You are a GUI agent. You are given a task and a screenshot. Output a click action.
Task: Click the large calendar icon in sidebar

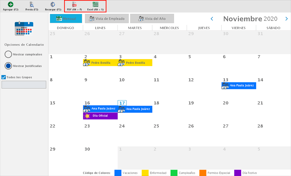pyautogui.click(x=24, y=29)
